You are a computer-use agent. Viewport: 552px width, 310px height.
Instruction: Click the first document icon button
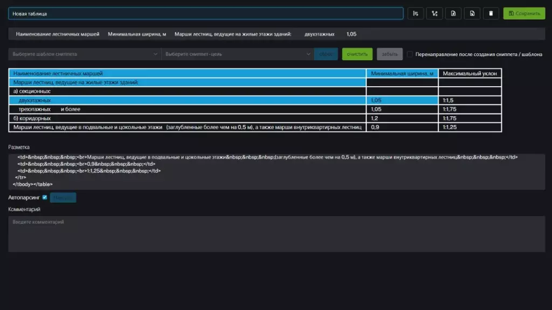(x=453, y=13)
